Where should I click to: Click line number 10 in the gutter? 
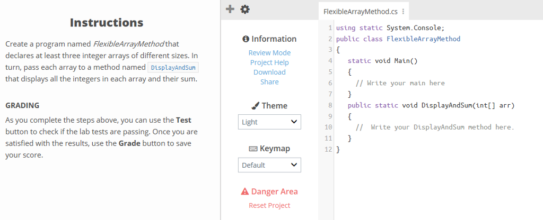[328, 127]
